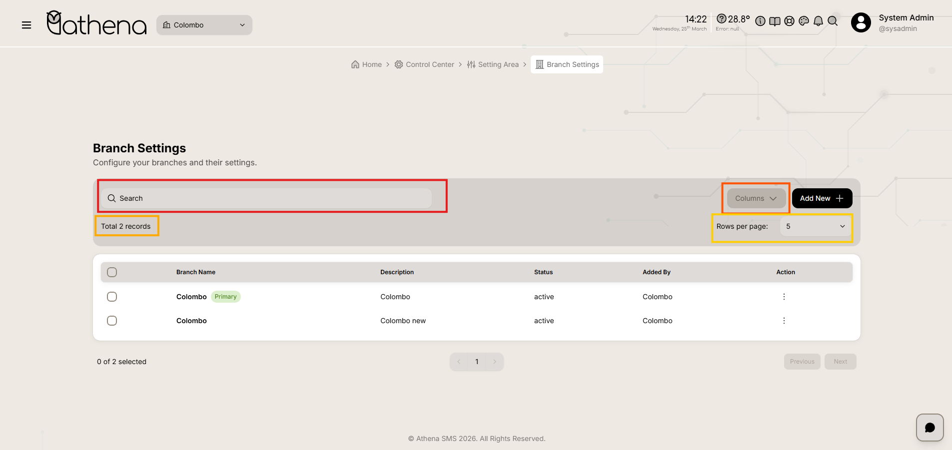Click the magnifier search icon in header
The width and height of the screenshot is (952, 450).
coord(833,21)
